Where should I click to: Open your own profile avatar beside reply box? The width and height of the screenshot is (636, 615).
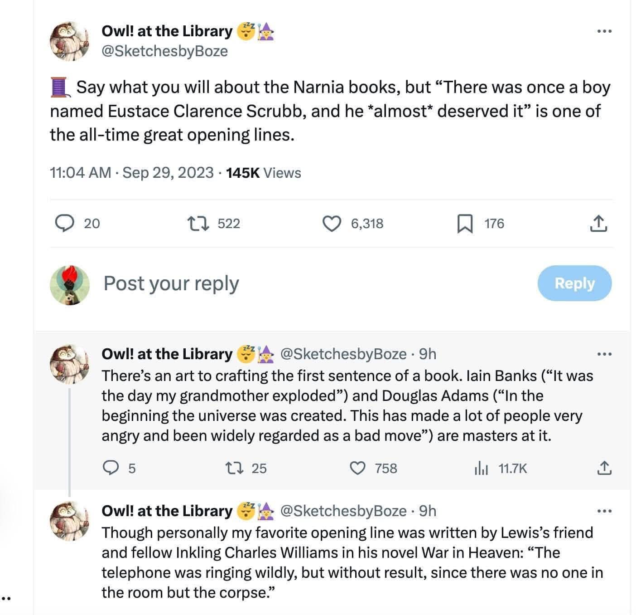pyautogui.click(x=70, y=285)
